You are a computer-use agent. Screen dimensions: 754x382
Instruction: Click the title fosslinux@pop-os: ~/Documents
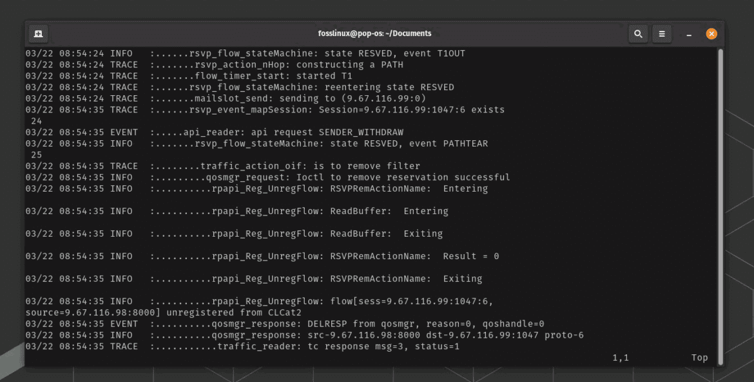pos(377,33)
